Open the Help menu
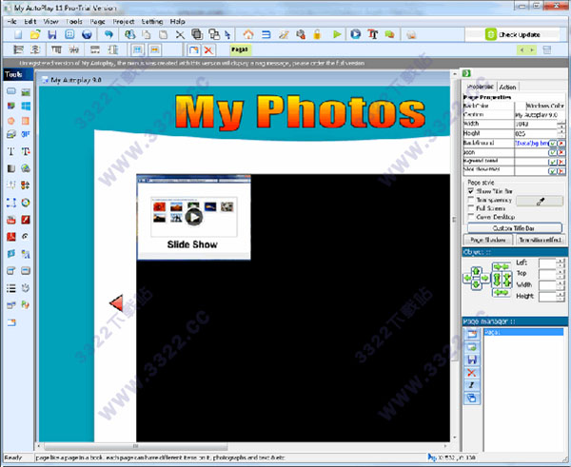 pos(177,22)
